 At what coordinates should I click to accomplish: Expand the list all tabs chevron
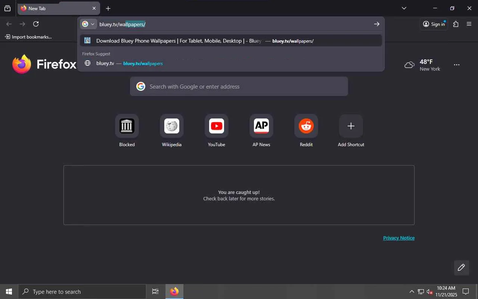[x=404, y=8]
